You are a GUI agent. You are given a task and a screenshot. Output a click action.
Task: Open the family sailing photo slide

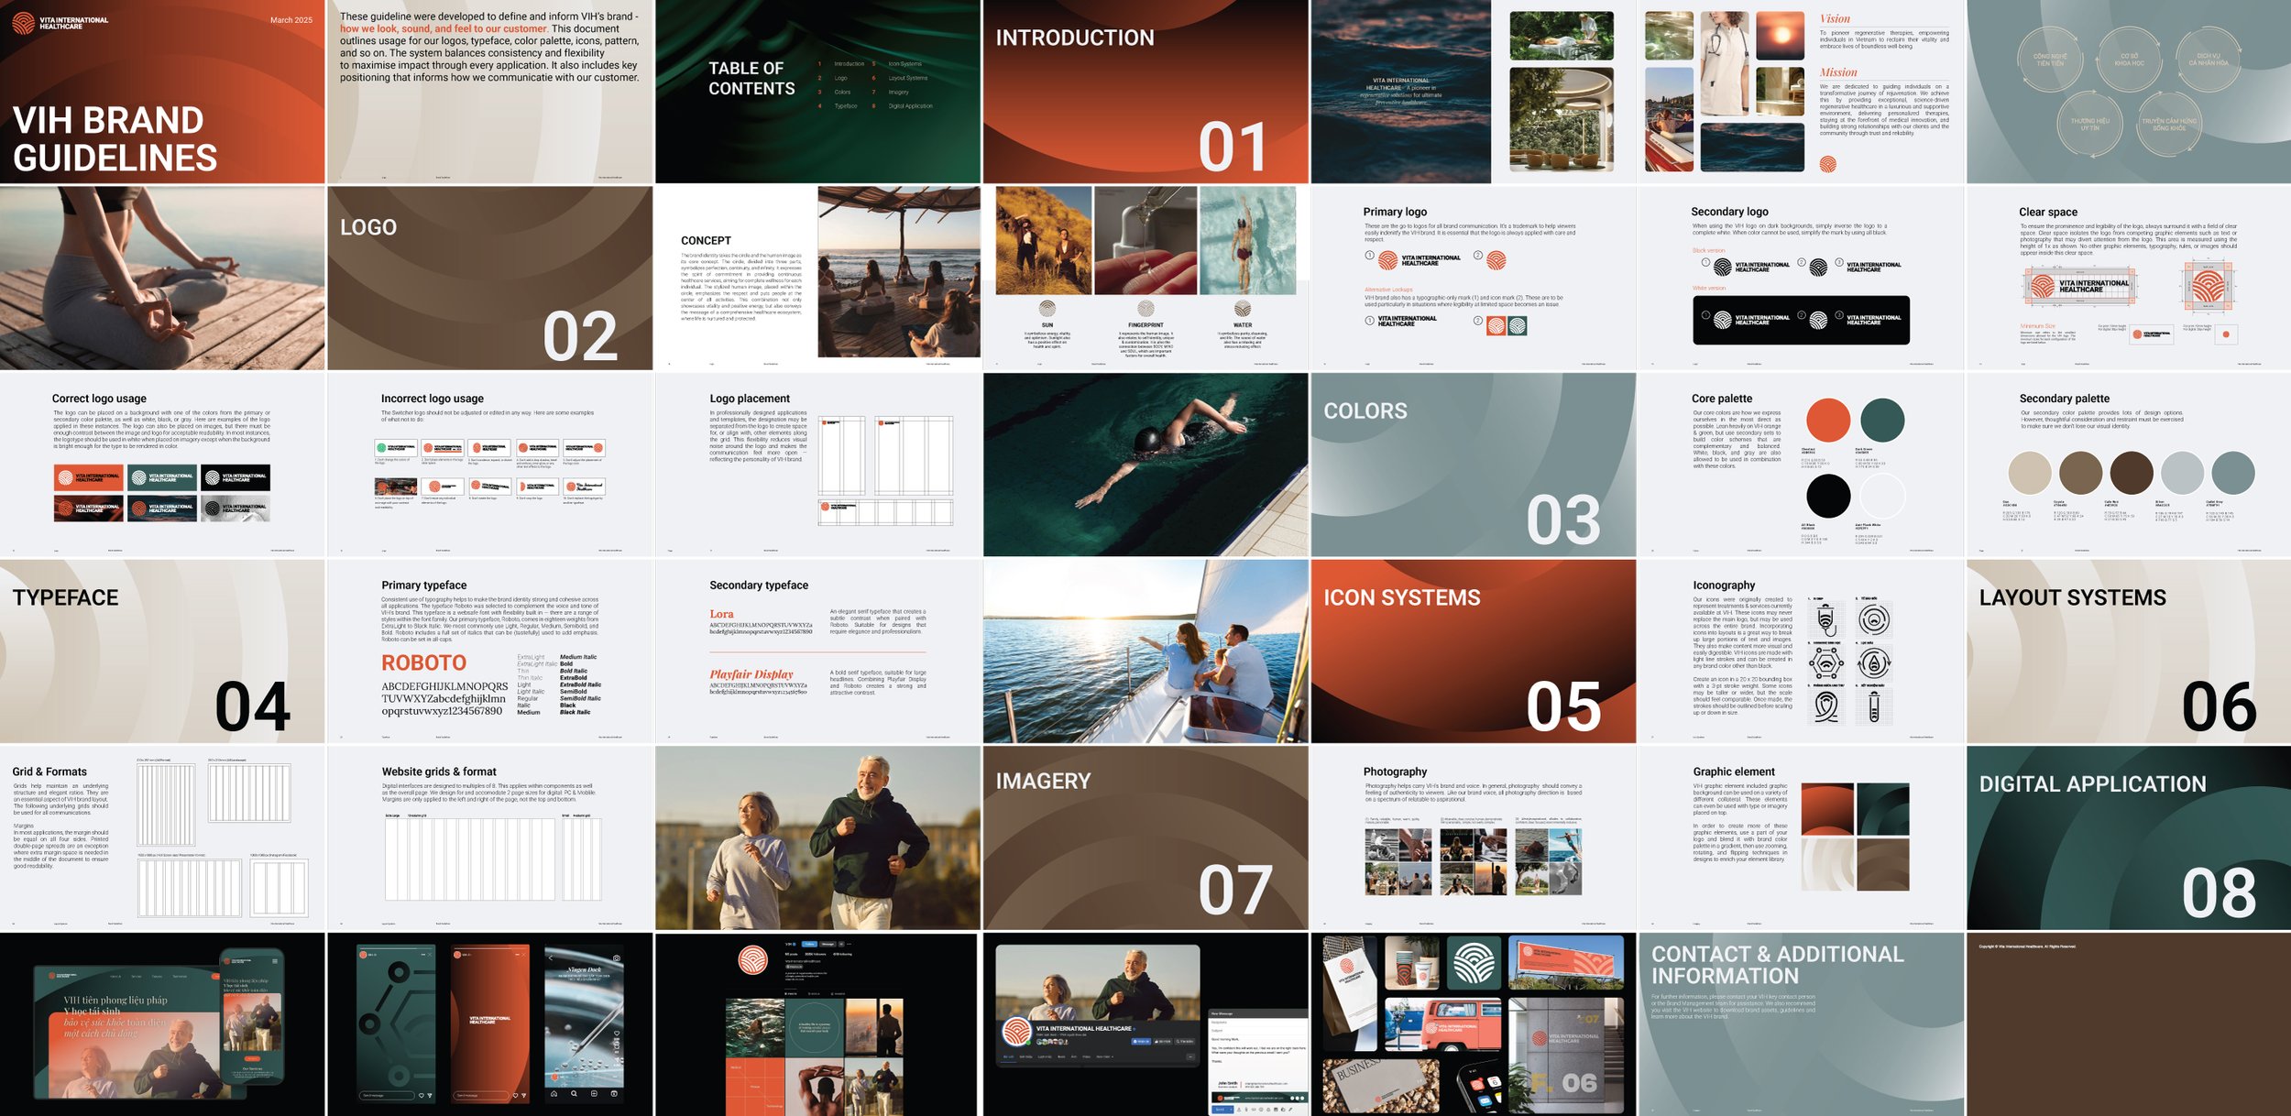click(x=1145, y=651)
